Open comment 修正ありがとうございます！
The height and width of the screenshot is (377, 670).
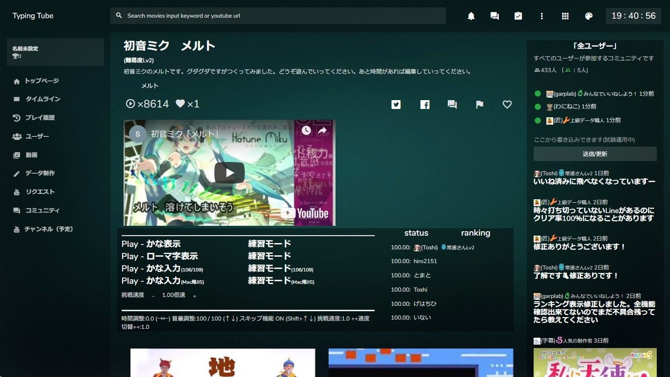pyautogui.click(x=580, y=247)
